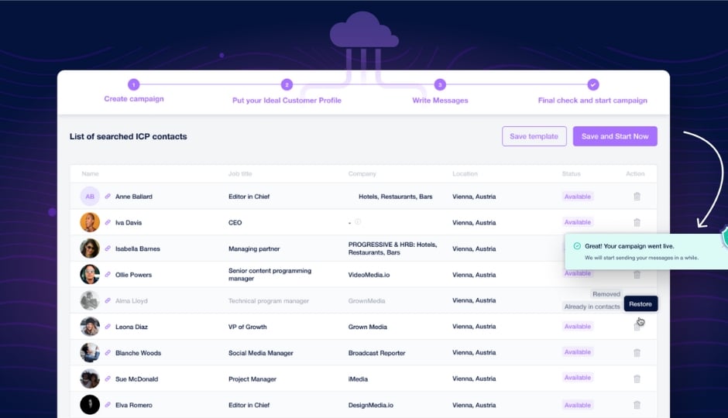
Task: Delete Iva Davis from the list
Action: (x=637, y=222)
